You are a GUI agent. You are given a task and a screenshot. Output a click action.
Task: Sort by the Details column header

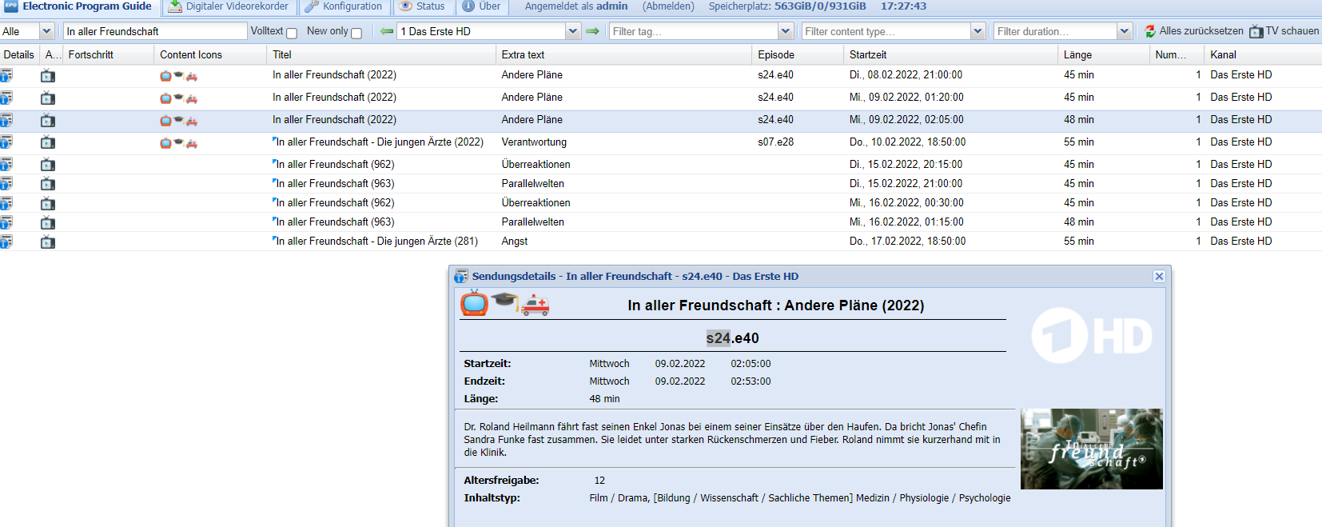click(19, 54)
